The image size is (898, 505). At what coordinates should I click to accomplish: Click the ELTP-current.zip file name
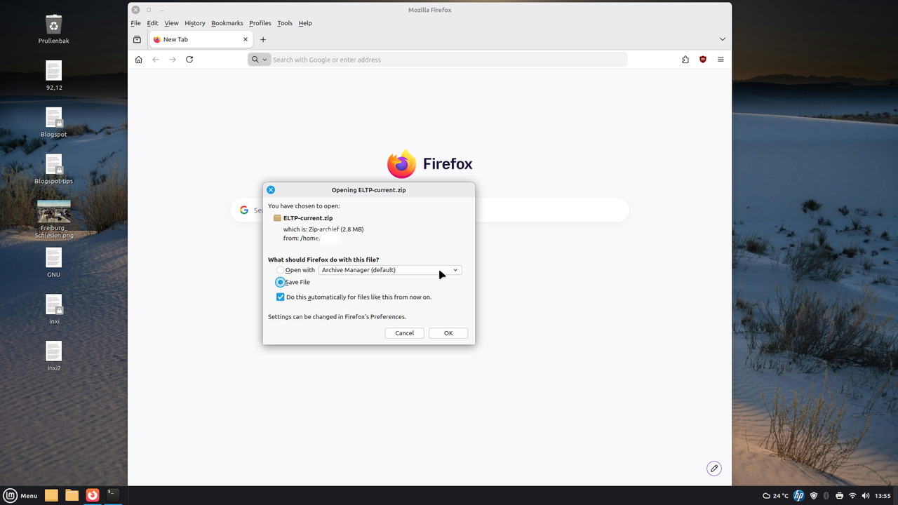pyautogui.click(x=308, y=218)
